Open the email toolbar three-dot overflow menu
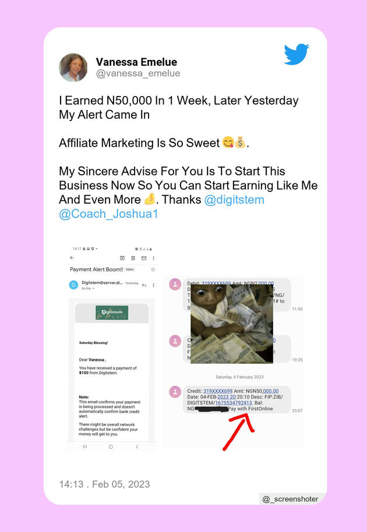 tap(153, 258)
